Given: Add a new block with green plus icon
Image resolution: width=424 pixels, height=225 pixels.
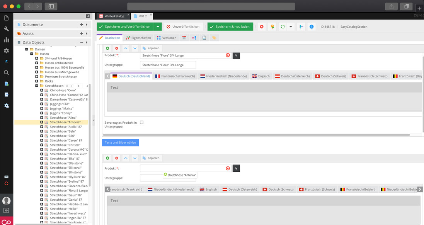Looking at the screenshot, I should [x=107, y=48].
